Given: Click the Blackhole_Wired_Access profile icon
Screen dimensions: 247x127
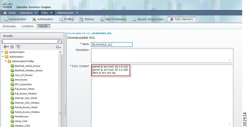Looking at the screenshot, I should pos(12,66).
